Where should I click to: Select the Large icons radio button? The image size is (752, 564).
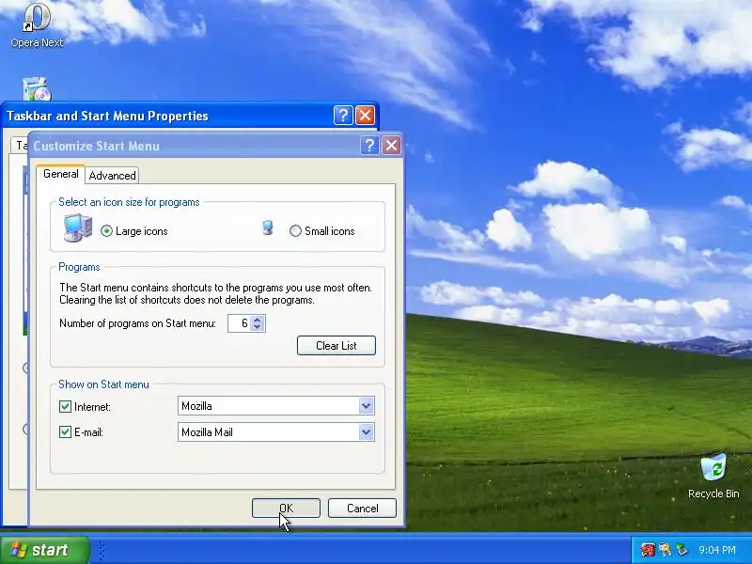pyautogui.click(x=106, y=231)
